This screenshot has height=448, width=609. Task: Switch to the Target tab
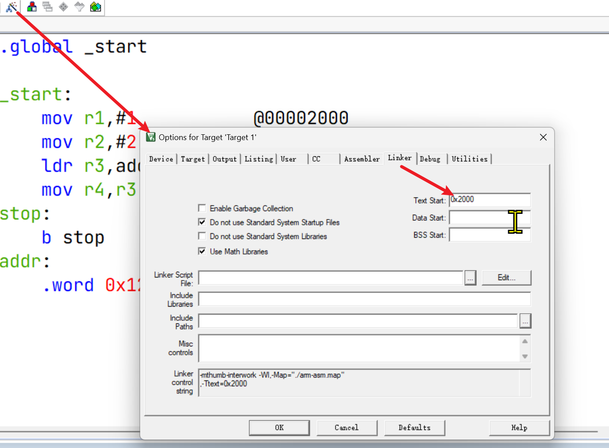tap(193, 159)
